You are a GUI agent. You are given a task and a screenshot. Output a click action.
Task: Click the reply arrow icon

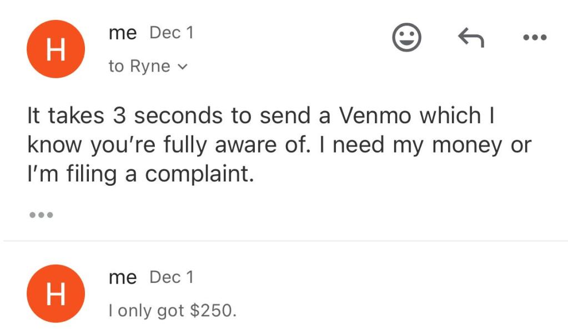[471, 38]
